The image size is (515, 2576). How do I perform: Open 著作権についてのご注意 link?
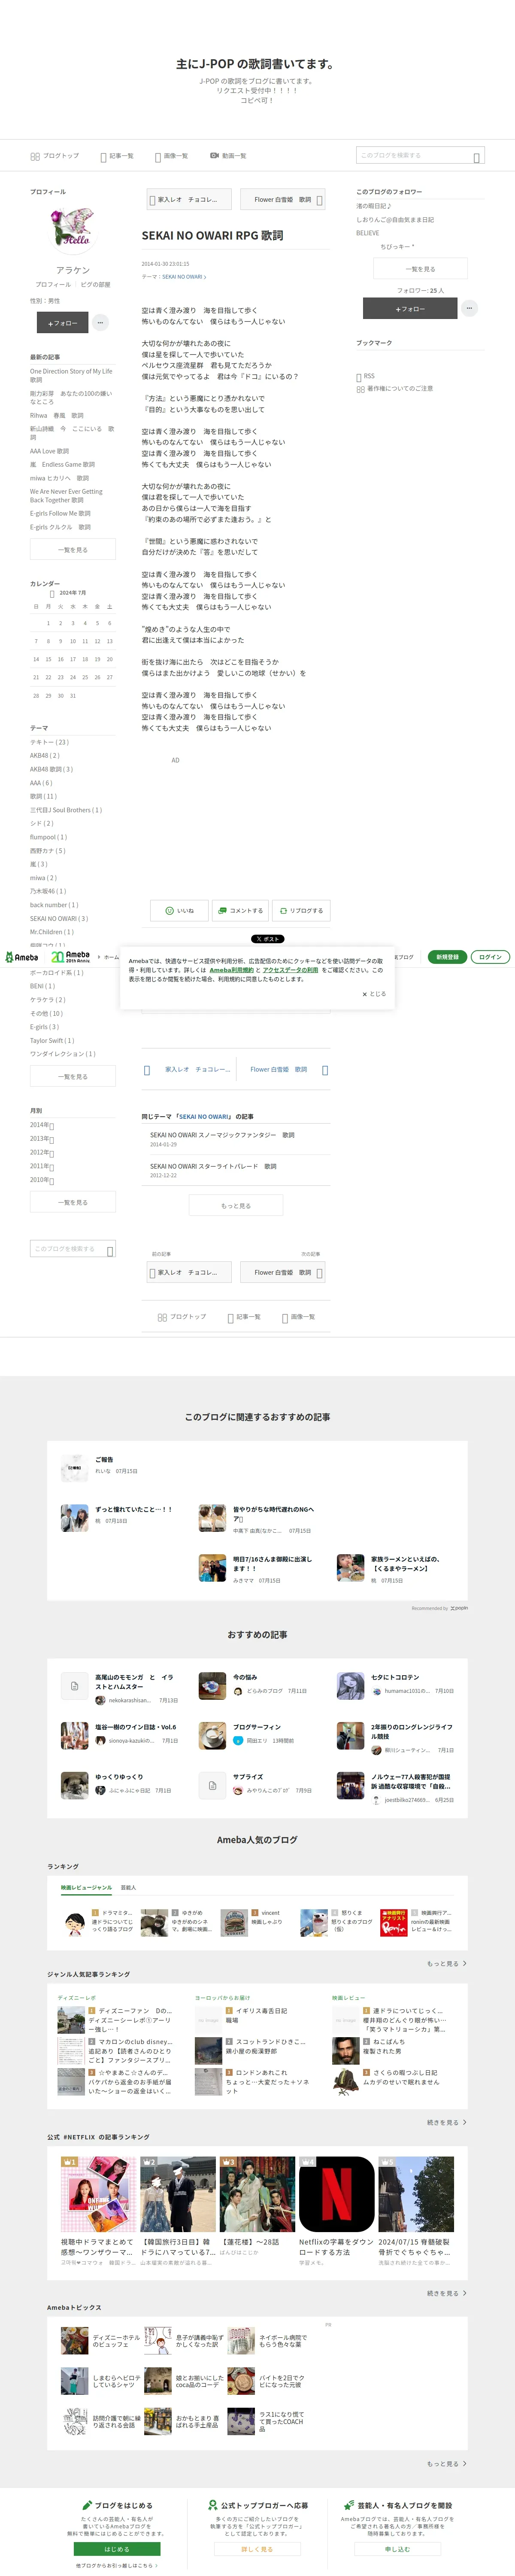[395, 389]
